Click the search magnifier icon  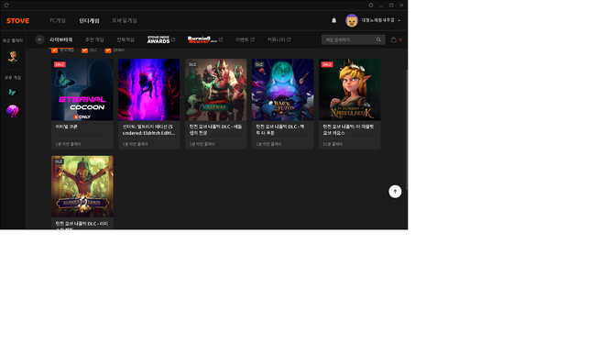378,39
